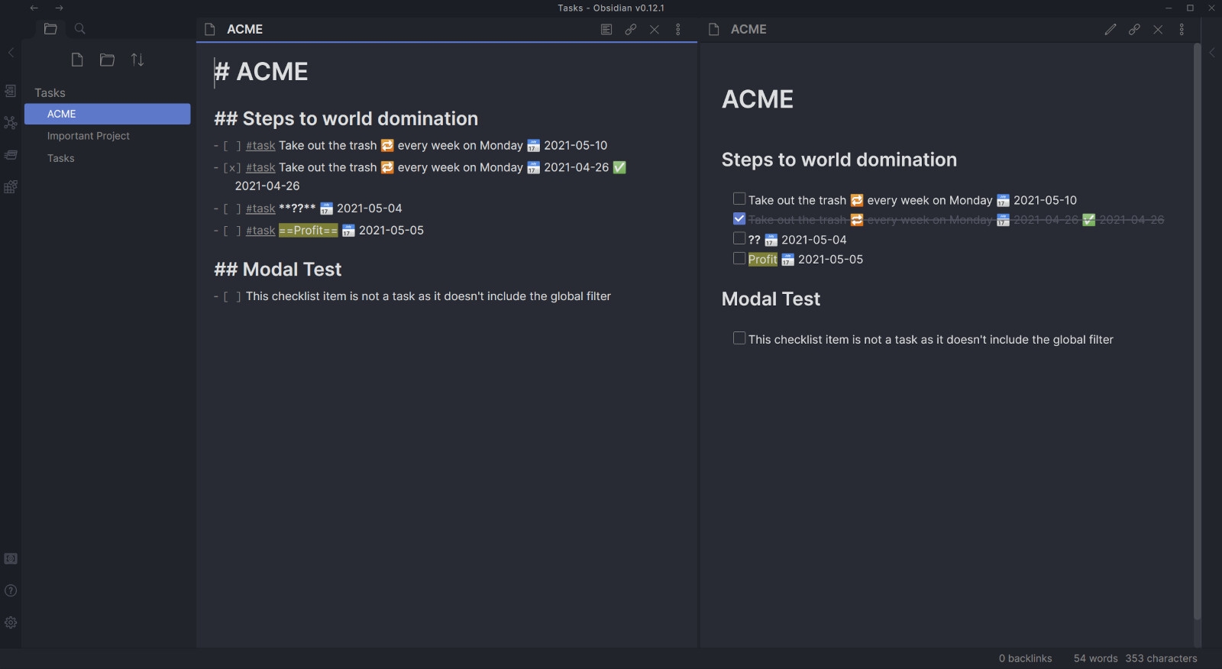Change the file sort order
Viewport: 1222px width, 669px height.
(x=137, y=60)
